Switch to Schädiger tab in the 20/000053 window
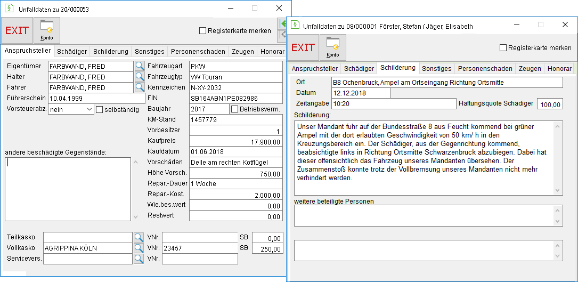The height and width of the screenshot is (282, 578). pos(72,51)
